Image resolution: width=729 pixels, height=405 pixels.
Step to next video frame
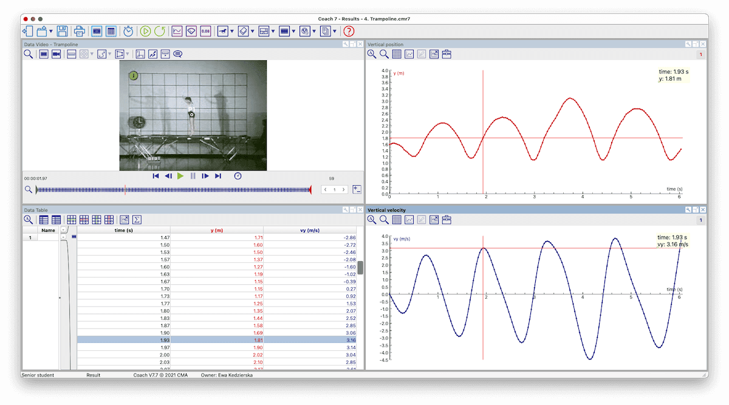pos(205,176)
